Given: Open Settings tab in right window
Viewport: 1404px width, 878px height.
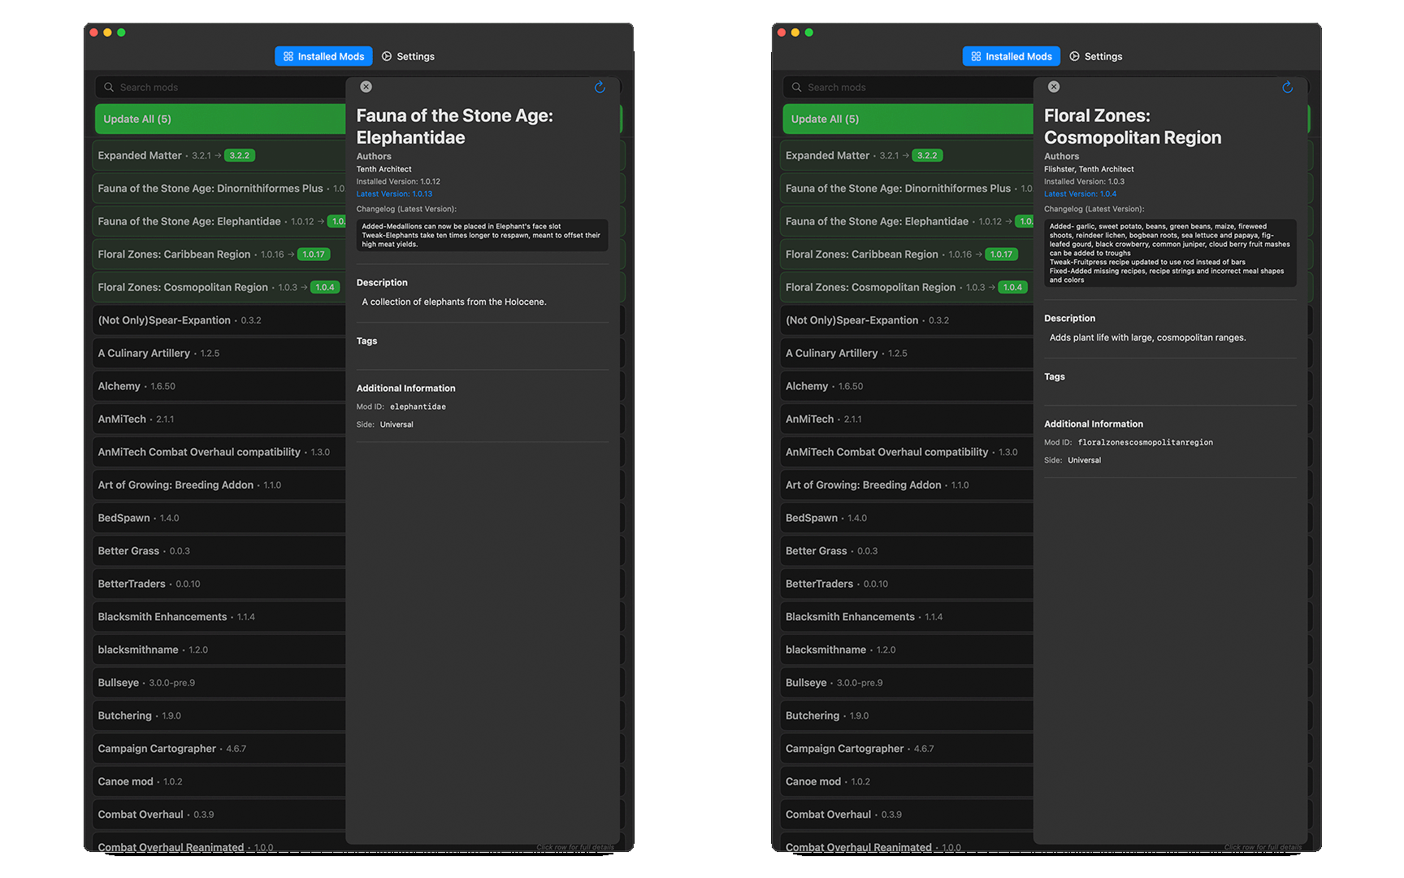Looking at the screenshot, I should tap(1096, 56).
